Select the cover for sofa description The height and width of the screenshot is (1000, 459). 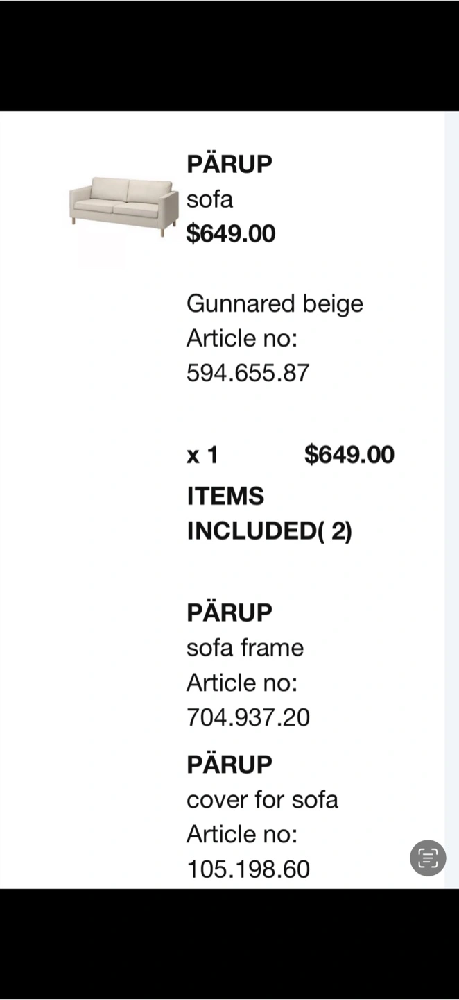click(262, 799)
